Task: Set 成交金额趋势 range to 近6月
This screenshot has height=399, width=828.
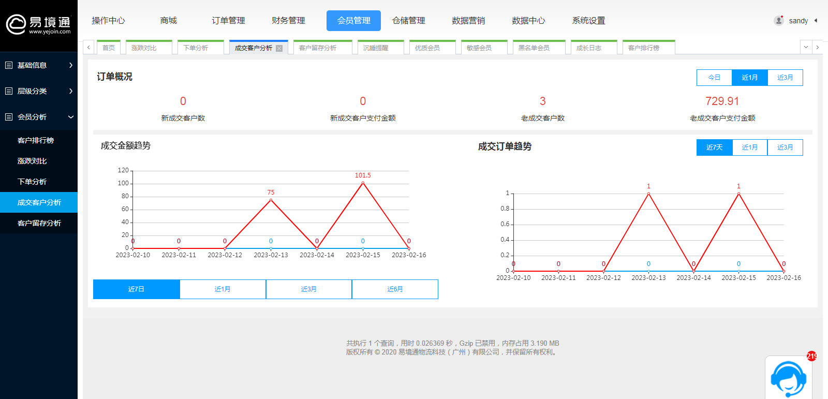Action: coord(395,289)
